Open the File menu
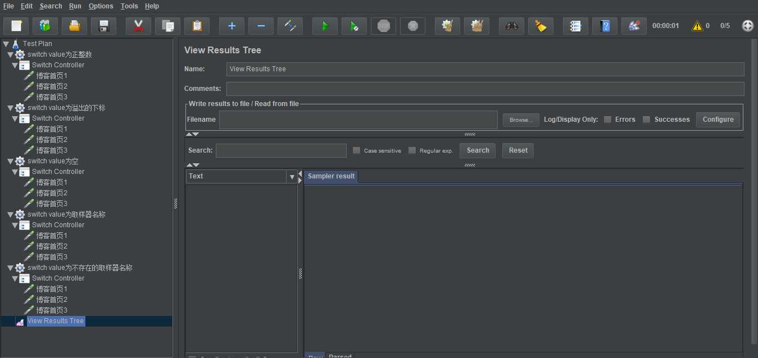Viewport: 758px width, 358px height. (x=8, y=6)
